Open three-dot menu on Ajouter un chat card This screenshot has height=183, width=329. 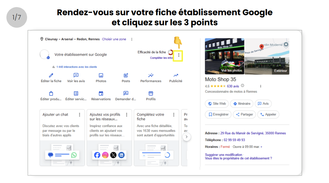tap(79, 115)
